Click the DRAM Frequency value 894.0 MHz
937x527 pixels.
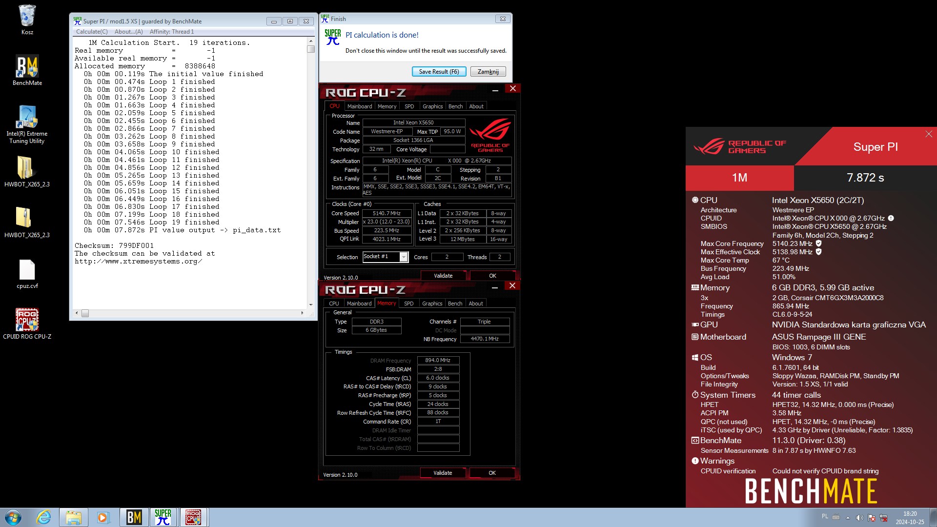click(438, 360)
